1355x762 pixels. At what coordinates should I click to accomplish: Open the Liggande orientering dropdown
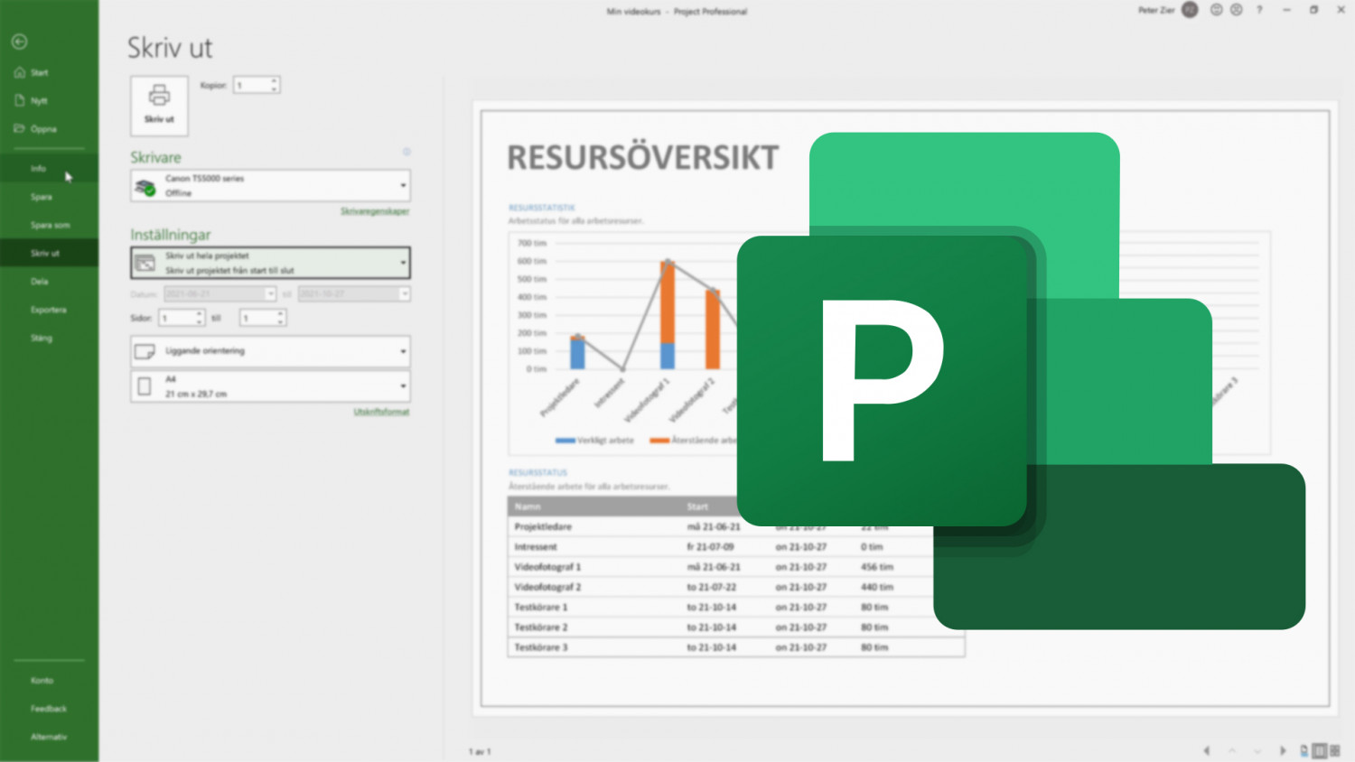pos(404,351)
